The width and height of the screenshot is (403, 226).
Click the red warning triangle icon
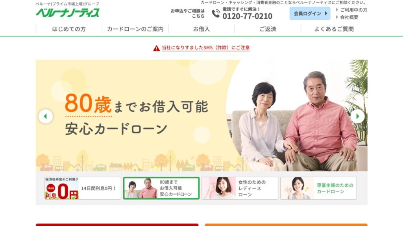pos(157,48)
